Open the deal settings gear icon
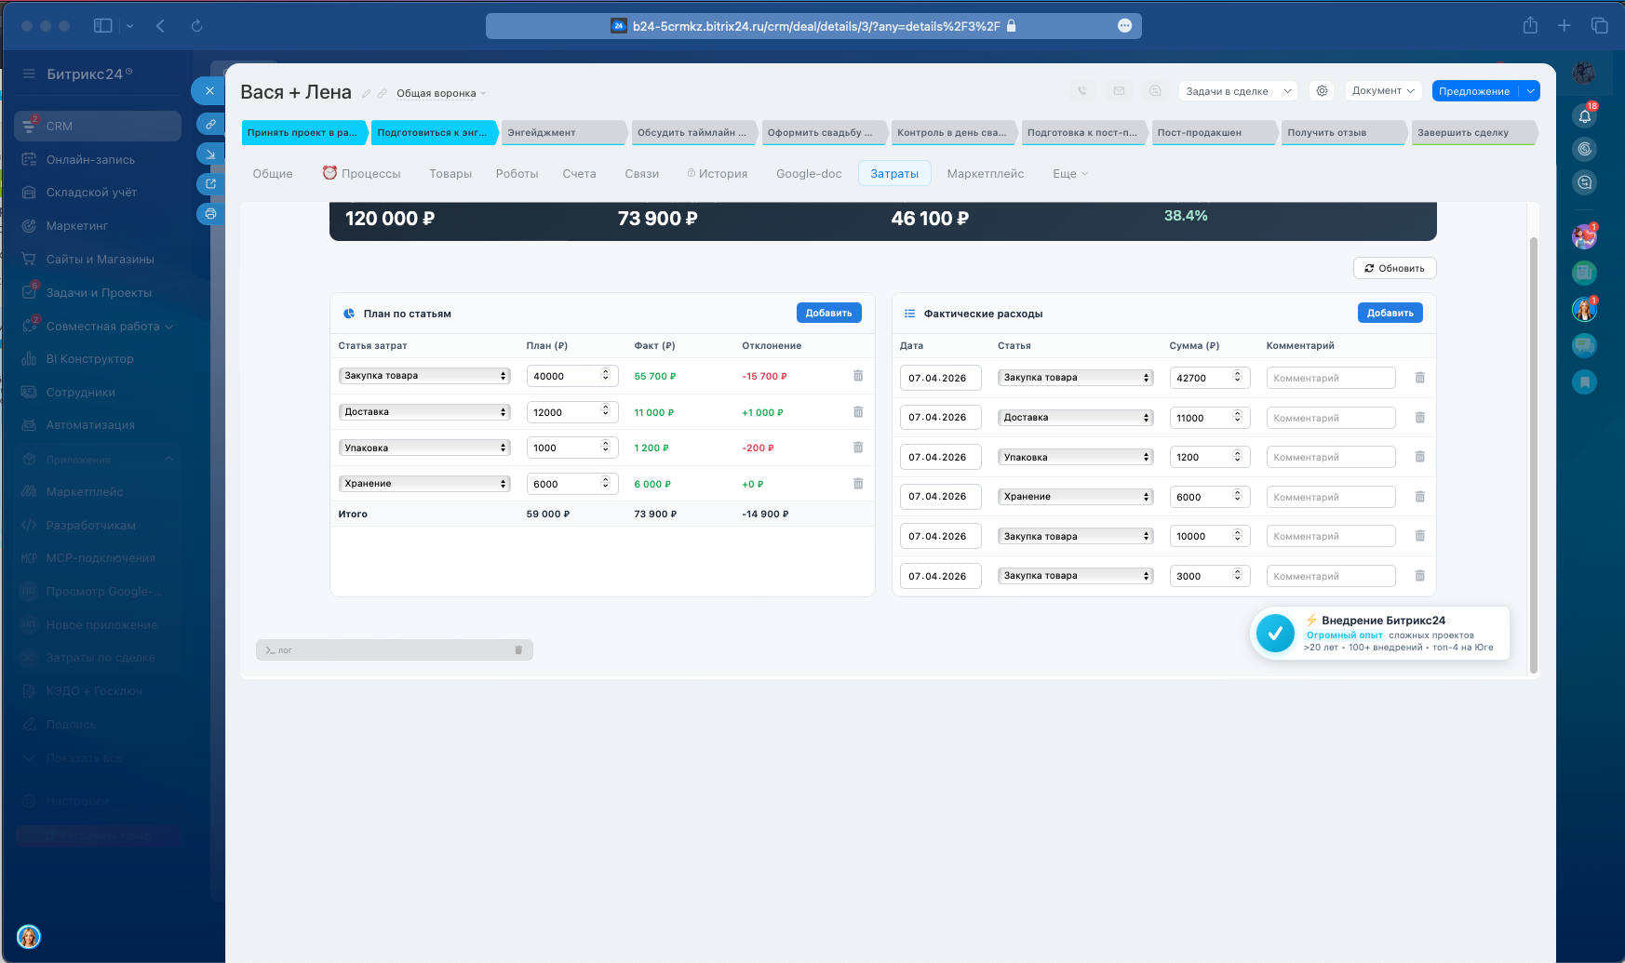1625x963 pixels. pos(1322,91)
